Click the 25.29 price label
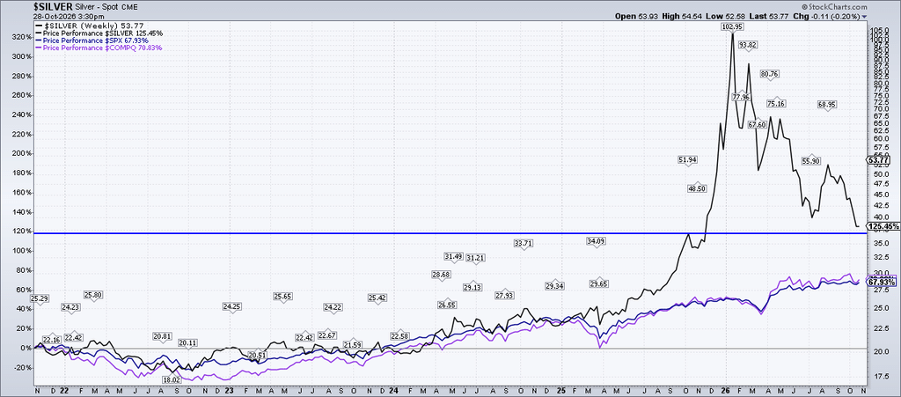The height and width of the screenshot is (397, 901). (39, 298)
